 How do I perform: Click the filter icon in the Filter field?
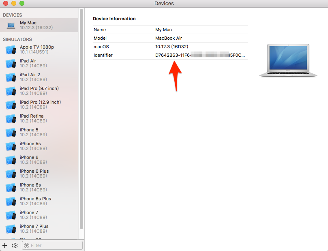point(27,245)
